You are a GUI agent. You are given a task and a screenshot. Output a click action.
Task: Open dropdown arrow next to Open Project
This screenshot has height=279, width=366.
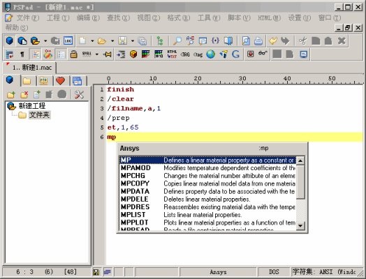coord(45,41)
